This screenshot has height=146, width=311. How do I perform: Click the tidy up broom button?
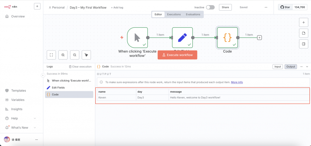point(86,55)
